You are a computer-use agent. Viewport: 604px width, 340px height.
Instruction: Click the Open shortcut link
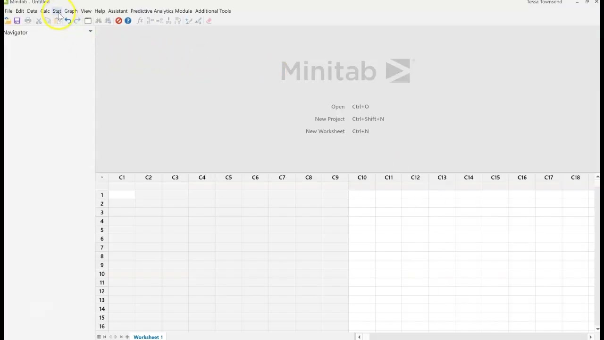pos(338,107)
